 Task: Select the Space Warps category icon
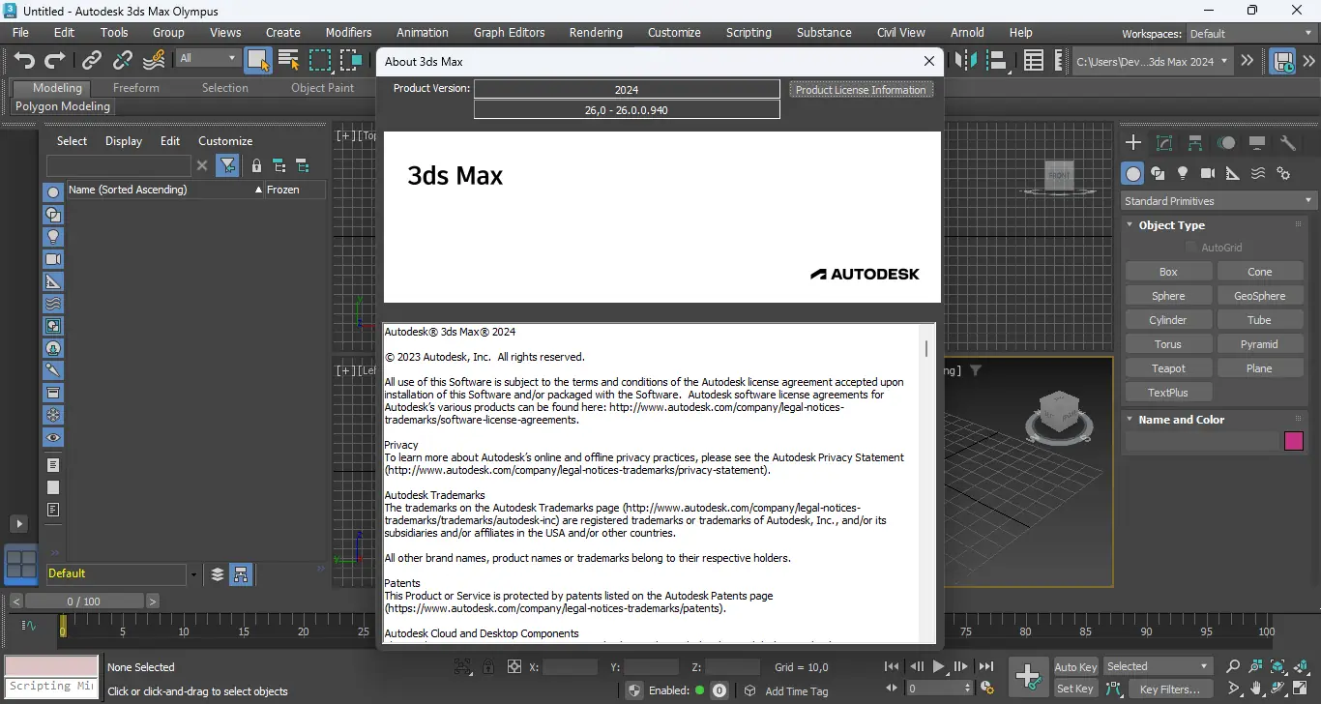click(1258, 173)
